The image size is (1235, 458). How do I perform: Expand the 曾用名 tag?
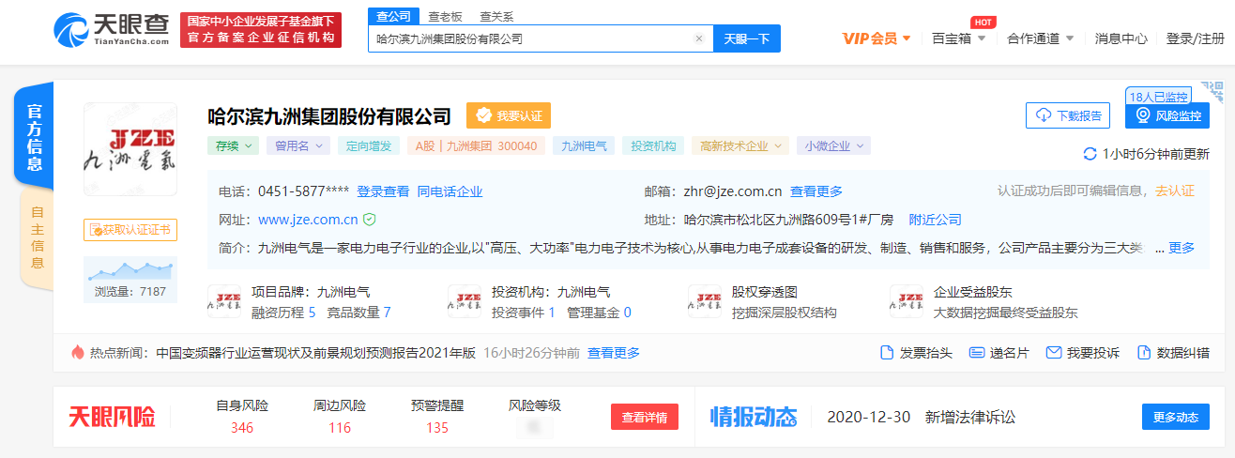point(298,145)
